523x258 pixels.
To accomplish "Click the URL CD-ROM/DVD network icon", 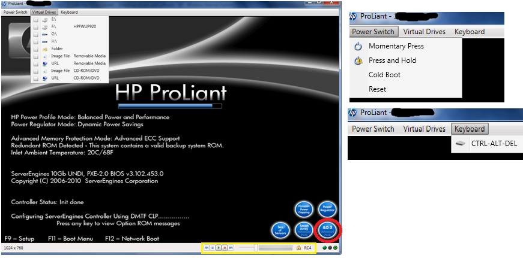I will point(45,78).
